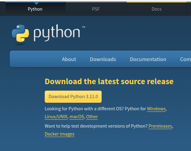
Task: Open the Documentation menu
Action: click(x=148, y=59)
